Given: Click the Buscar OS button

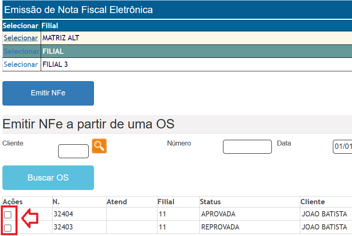Looking at the screenshot, I should pyautogui.click(x=48, y=178).
